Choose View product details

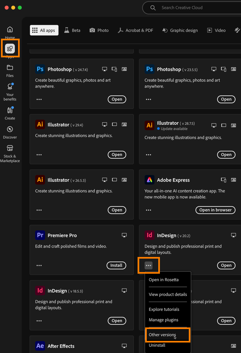tap(168, 294)
